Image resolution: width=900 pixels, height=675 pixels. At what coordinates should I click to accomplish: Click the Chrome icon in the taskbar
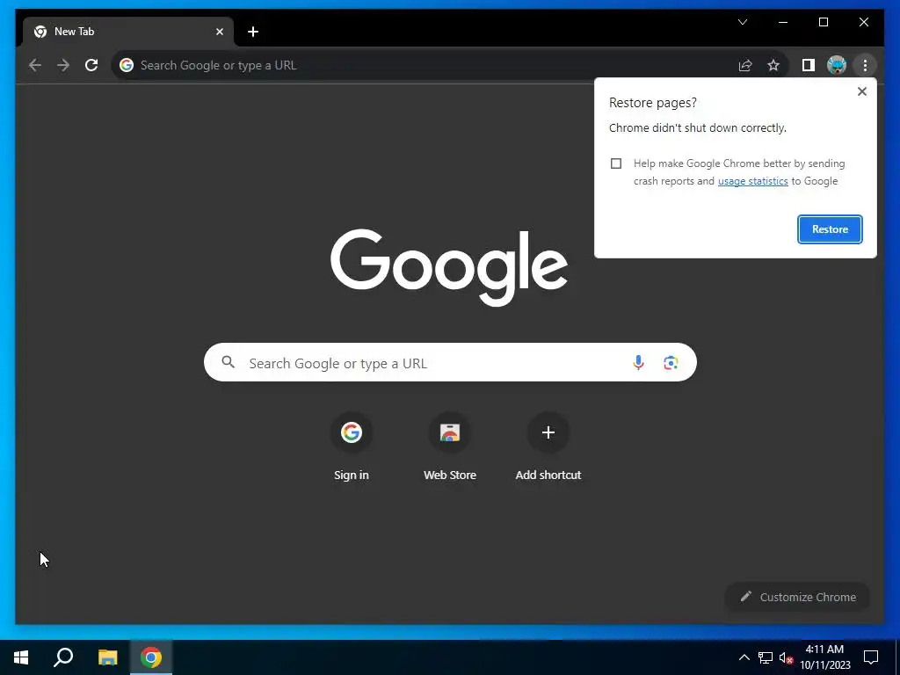(151, 657)
